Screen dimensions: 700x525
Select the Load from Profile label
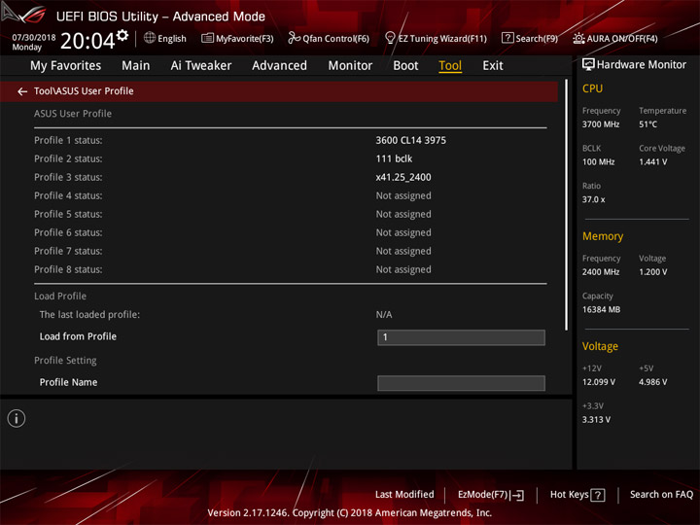78,336
